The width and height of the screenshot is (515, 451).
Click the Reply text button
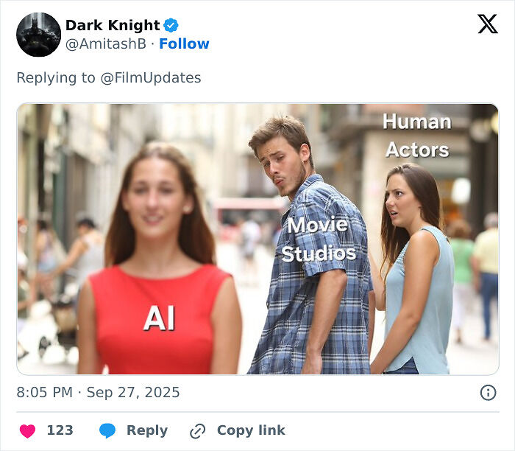tap(146, 430)
